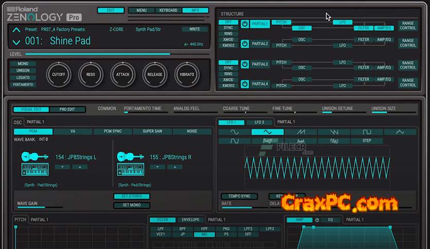Show the KEYBOARD panel
The height and width of the screenshot is (249, 430).
coord(168,10)
